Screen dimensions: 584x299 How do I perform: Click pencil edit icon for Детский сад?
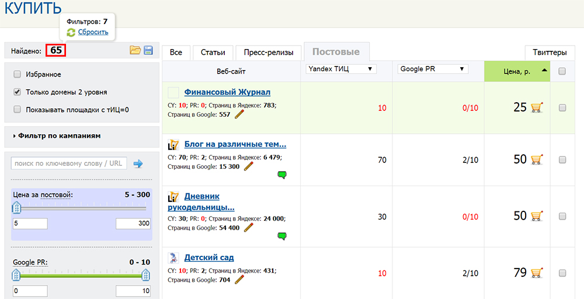coord(239,280)
